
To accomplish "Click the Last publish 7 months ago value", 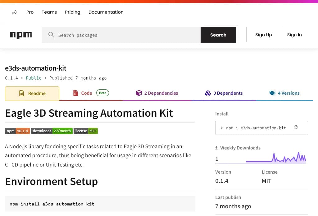I will coord(233,206).
